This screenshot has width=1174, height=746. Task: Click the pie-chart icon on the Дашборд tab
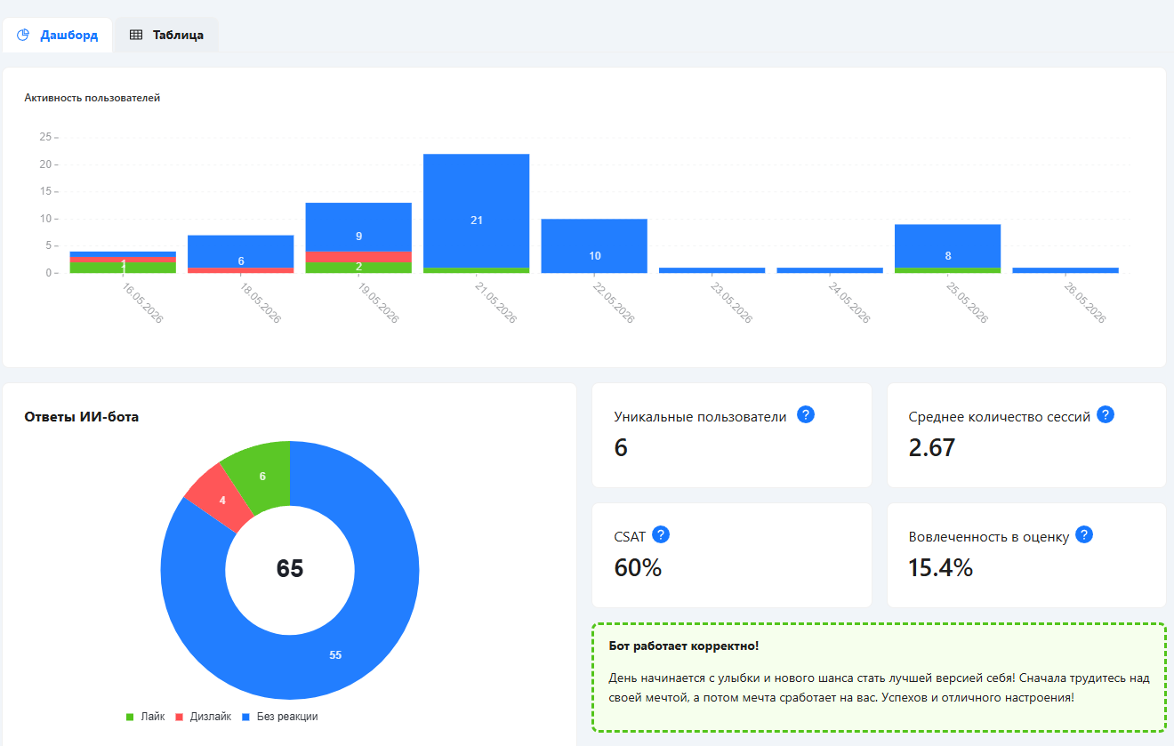click(23, 36)
